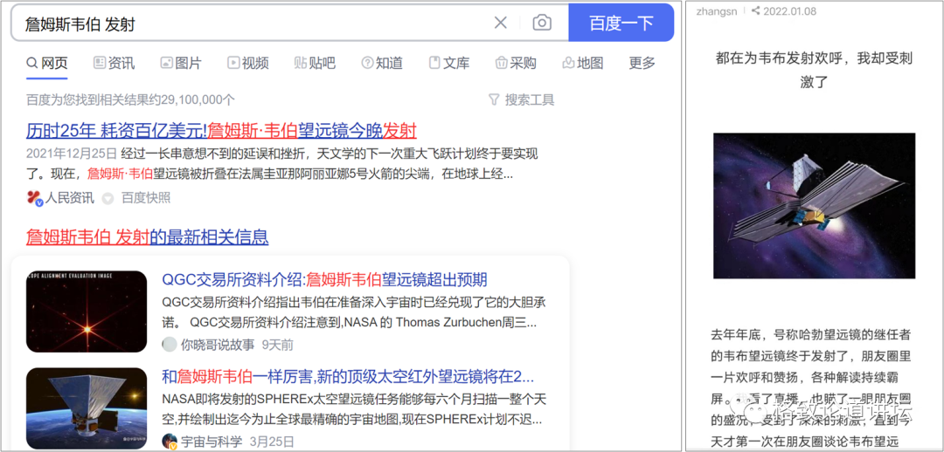Click the 采购 tab shopping bag icon
944x452 pixels.
501,63
